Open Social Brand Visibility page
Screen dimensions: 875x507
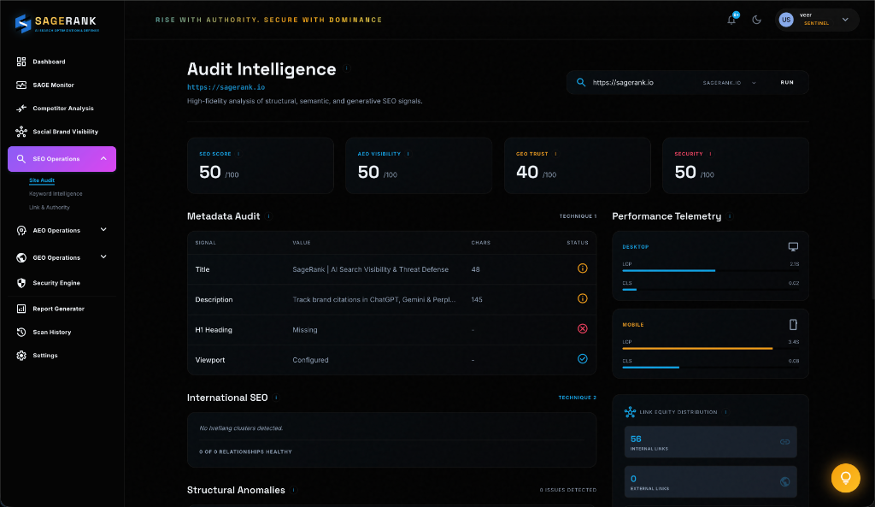tap(65, 132)
